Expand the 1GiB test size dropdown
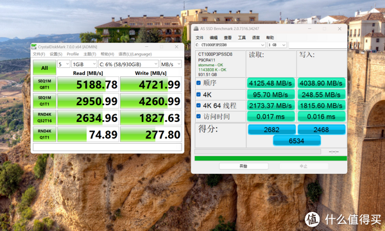The image size is (385, 231). click(84, 64)
